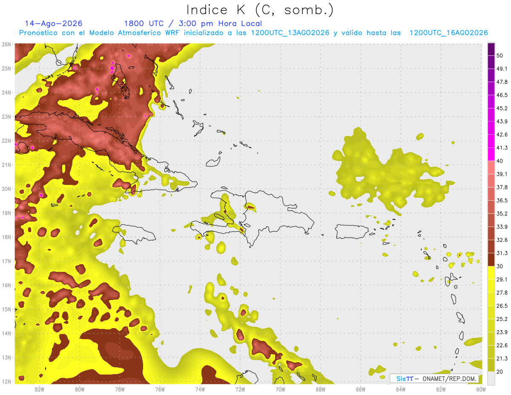The image size is (511, 395).
Task: Select colorbar label "37.8"
Action: click(x=502, y=187)
